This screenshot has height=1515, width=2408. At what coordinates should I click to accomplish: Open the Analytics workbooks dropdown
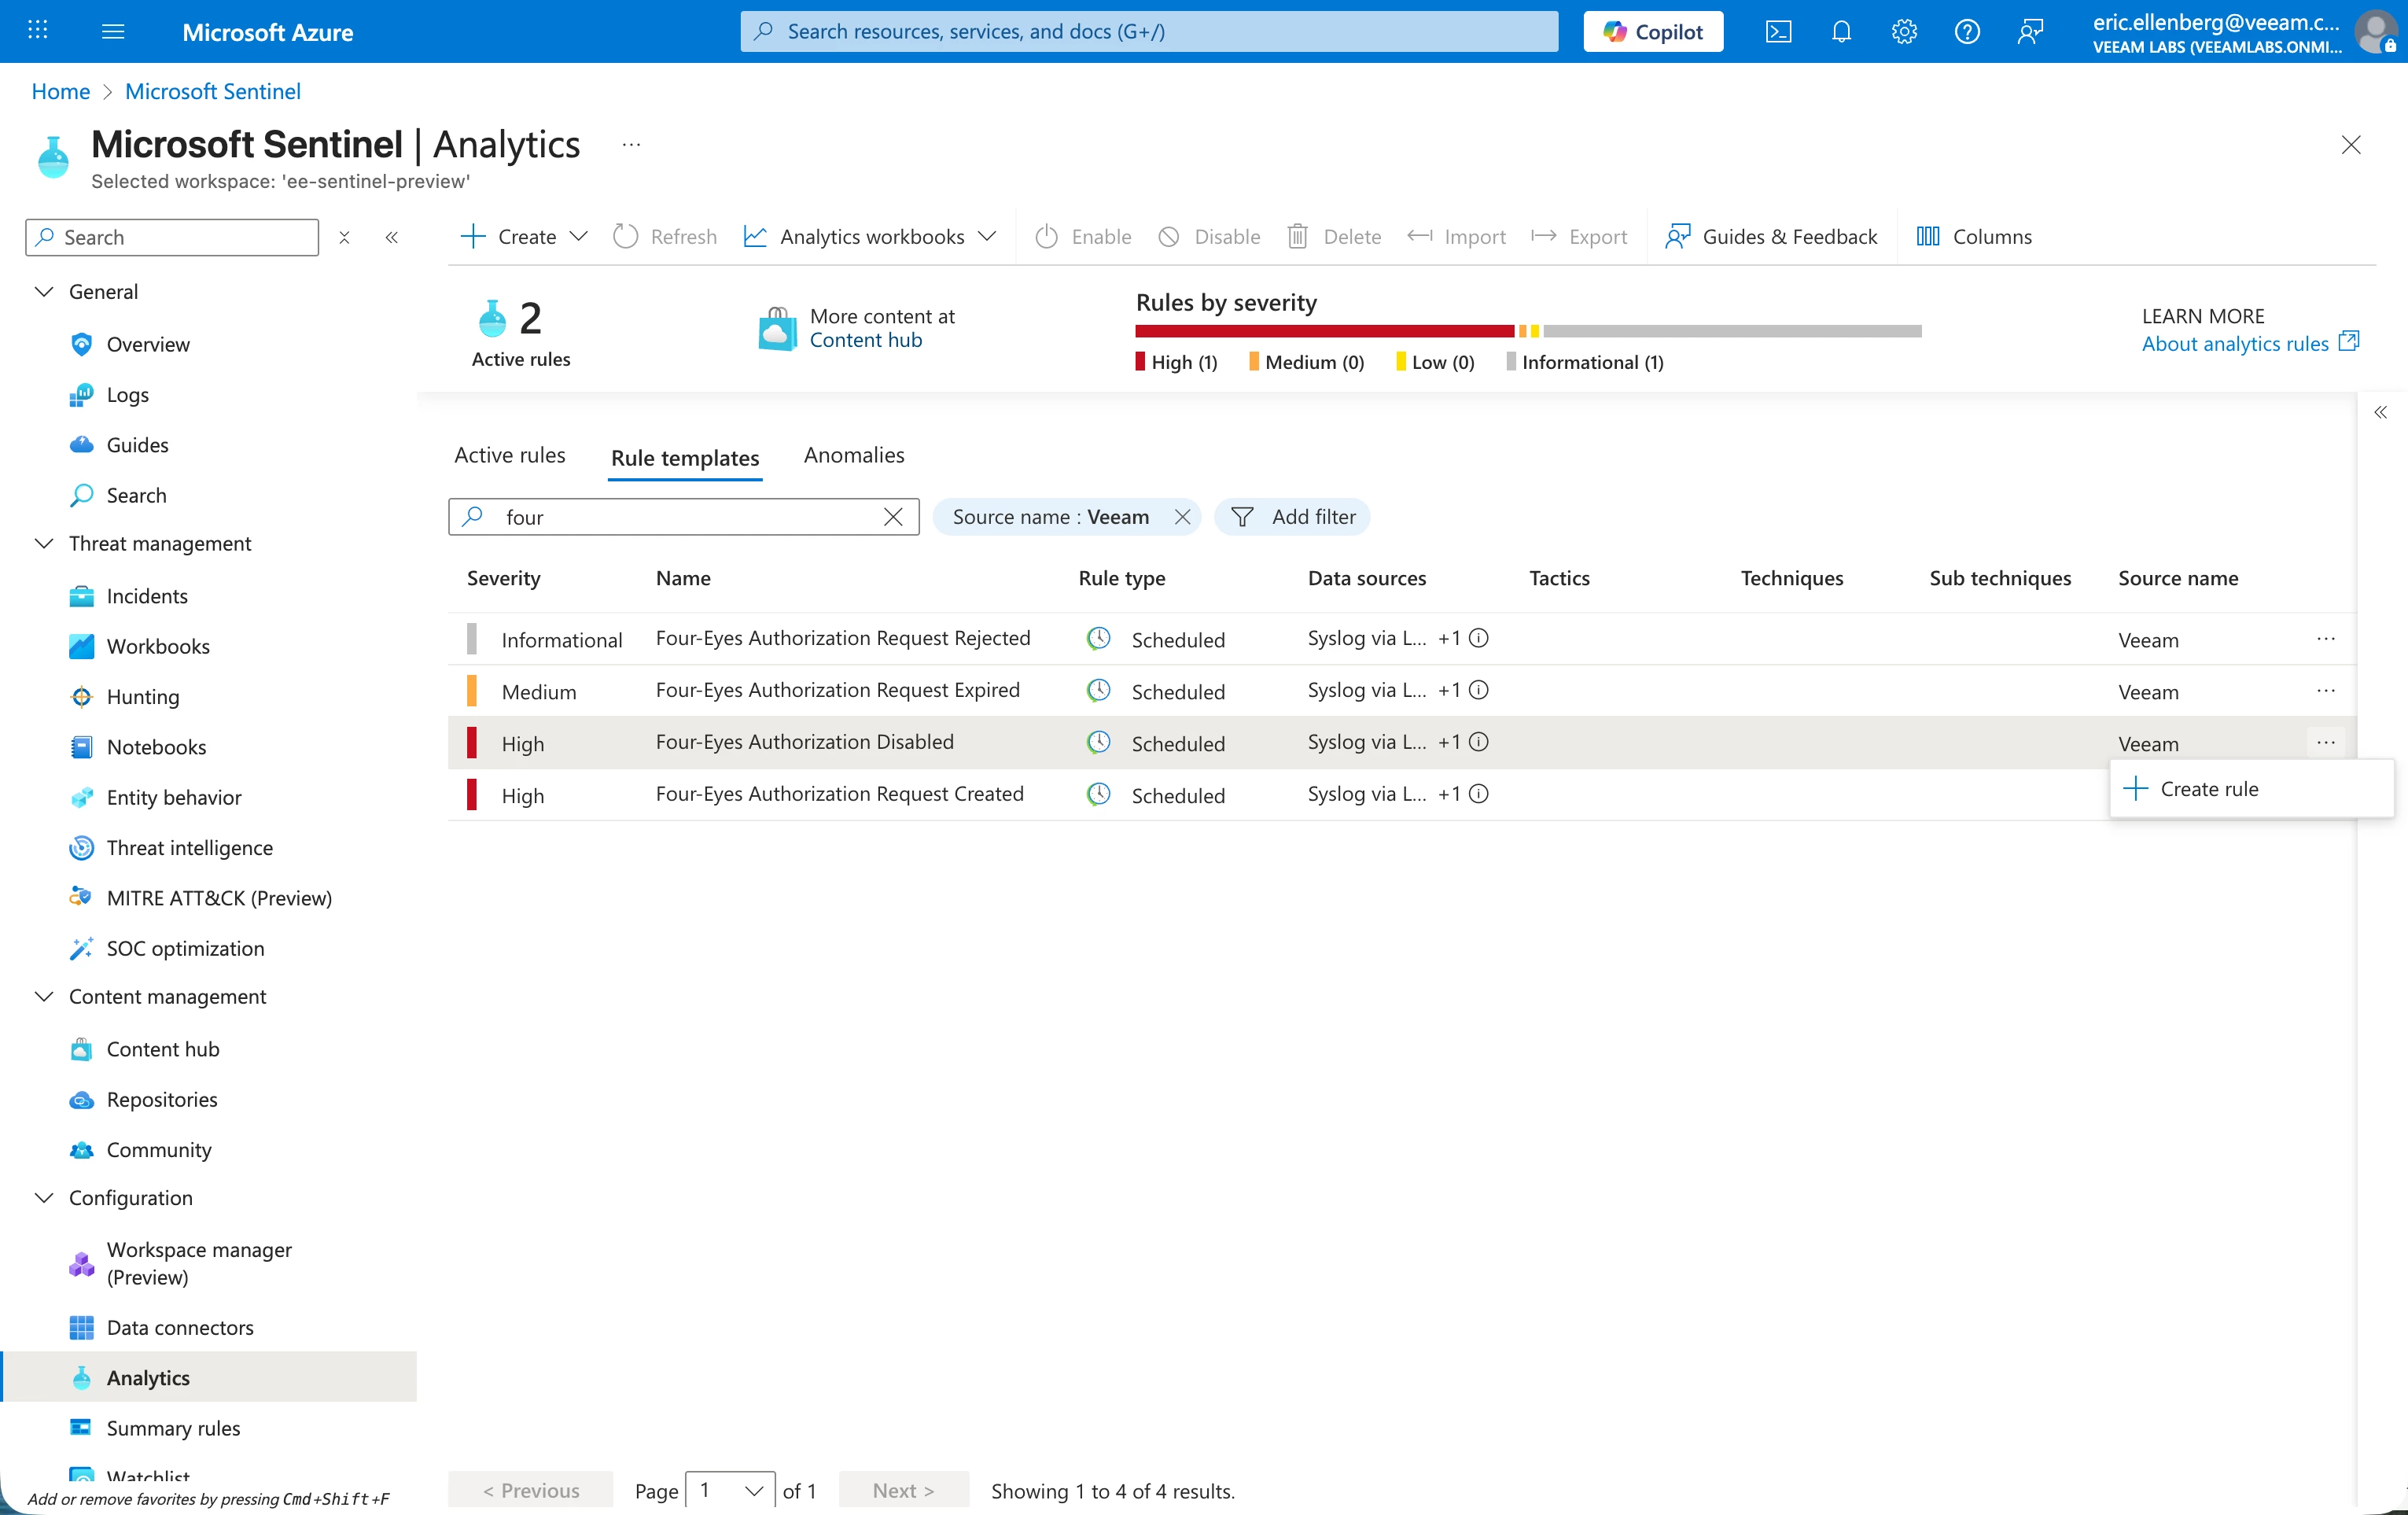tap(987, 237)
